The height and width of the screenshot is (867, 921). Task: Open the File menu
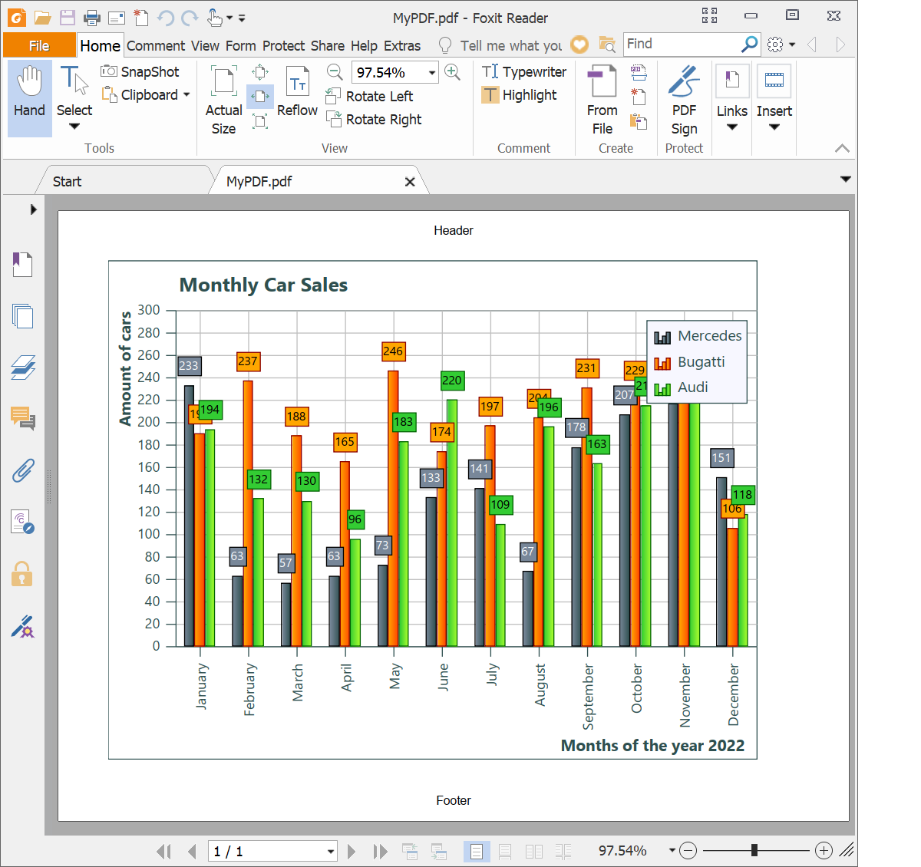tap(39, 45)
